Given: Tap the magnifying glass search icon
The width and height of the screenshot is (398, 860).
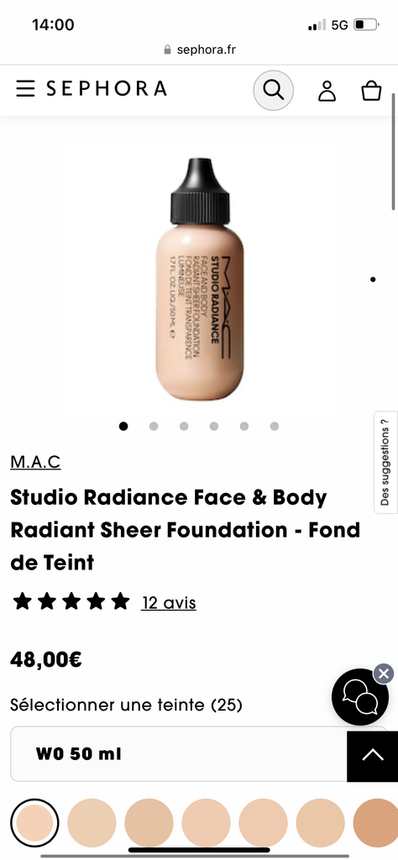Looking at the screenshot, I should point(273,89).
